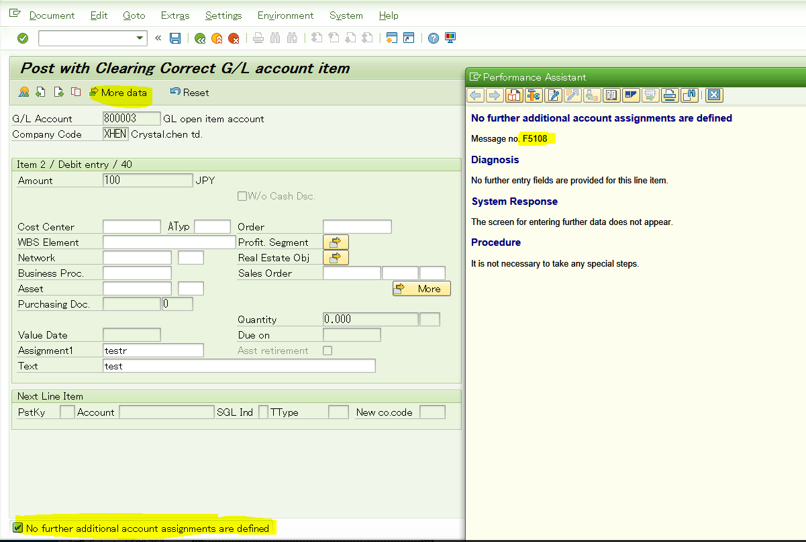Click the Business Proc. input field
Screen dimensions: 806x542
137,273
